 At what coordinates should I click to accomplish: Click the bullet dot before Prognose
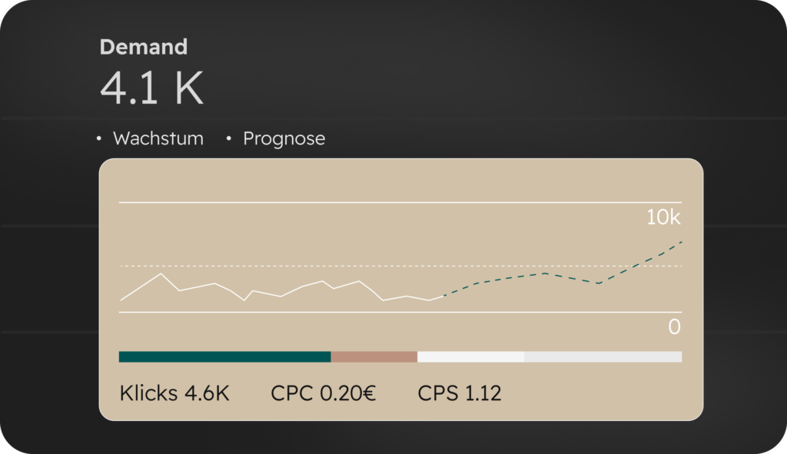point(228,138)
